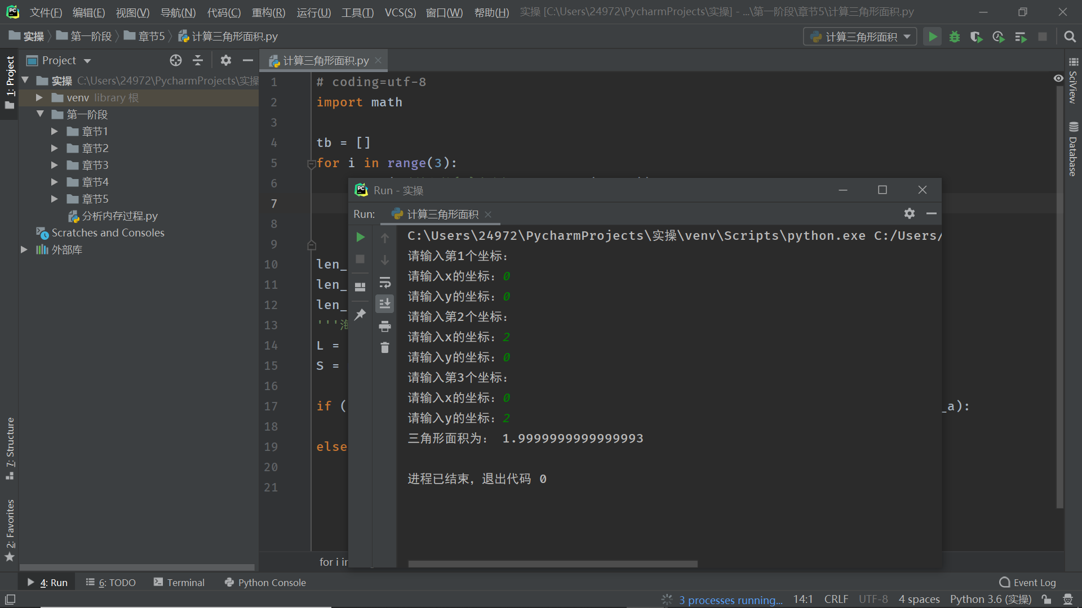Toggle soft-wrap in the Run console
This screenshot has height=608, width=1082.
[x=385, y=282]
